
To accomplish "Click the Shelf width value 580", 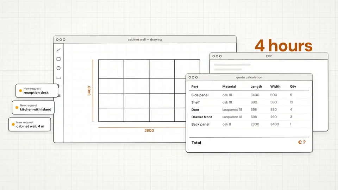I will pyautogui.click(x=274, y=102).
